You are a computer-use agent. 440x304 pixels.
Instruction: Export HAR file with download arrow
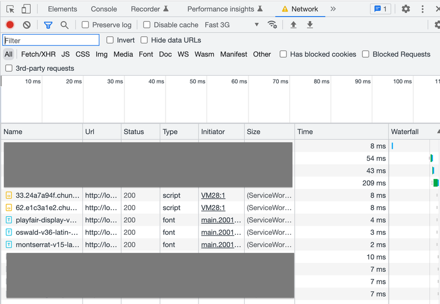click(310, 25)
